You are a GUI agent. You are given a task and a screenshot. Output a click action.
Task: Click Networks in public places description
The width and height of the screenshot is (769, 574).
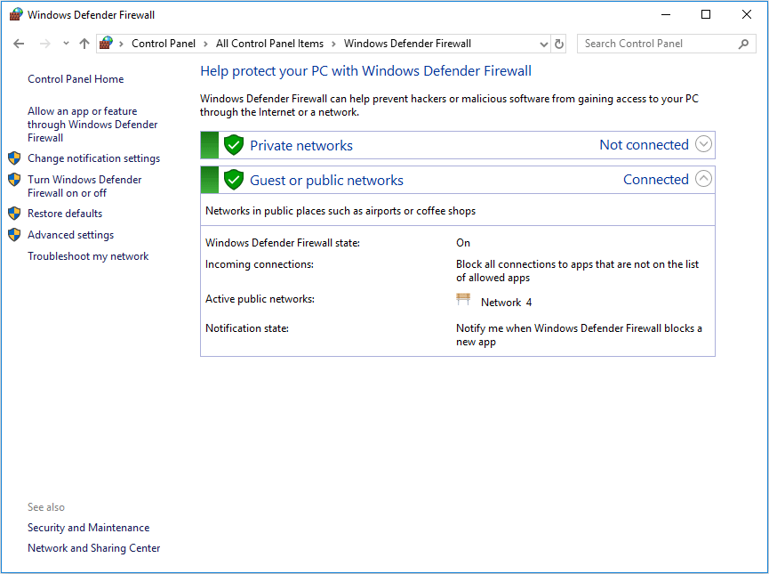coord(340,211)
